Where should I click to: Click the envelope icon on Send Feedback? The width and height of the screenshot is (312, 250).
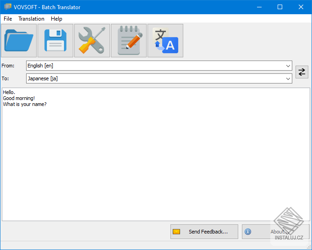pyautogui.click(x=176, y=232)
